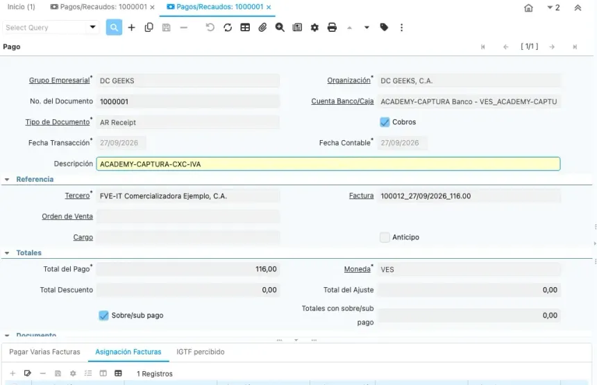
Task: Go to previous record arrow
Action: pyautogui.click(x=505, y=46)
